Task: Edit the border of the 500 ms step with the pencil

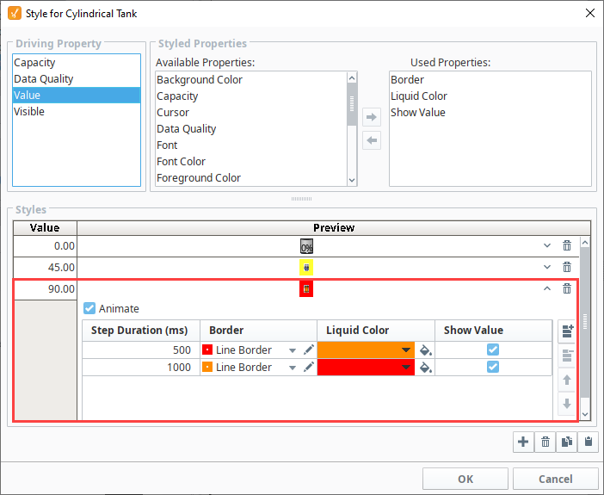Action: coord(309,350)
